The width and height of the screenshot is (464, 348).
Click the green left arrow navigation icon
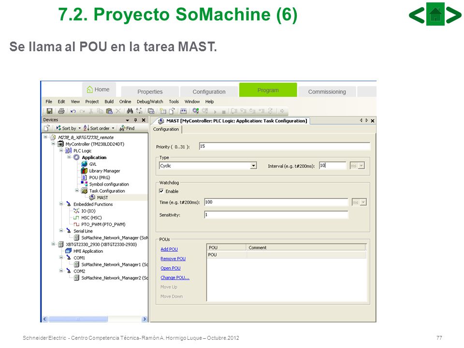(x=417, y=15)
